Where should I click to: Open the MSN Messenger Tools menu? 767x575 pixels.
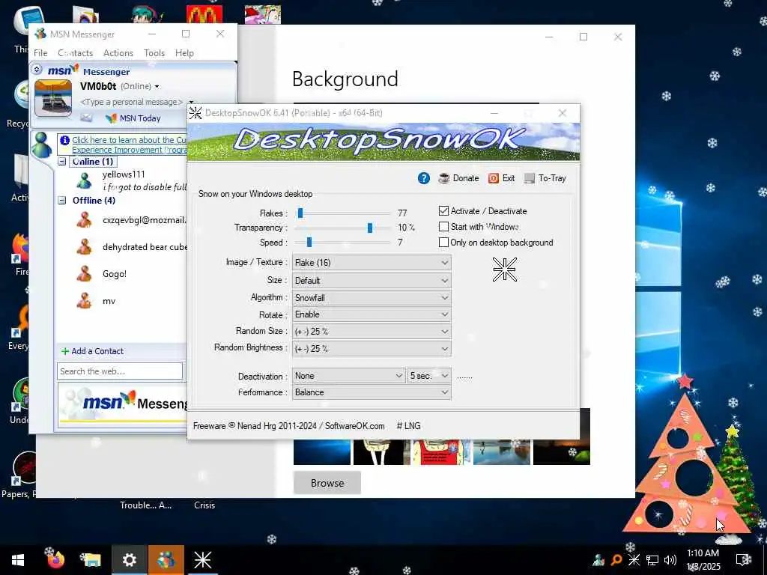coord(154,53)
